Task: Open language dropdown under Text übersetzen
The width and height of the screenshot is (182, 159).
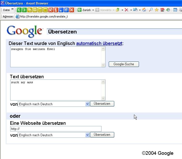Action: point(53,104)
